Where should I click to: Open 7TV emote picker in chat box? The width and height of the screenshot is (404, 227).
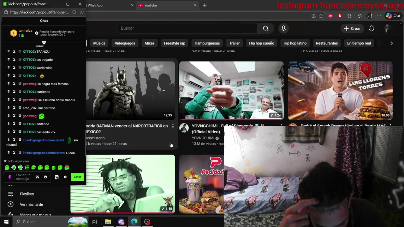point(37,177)
